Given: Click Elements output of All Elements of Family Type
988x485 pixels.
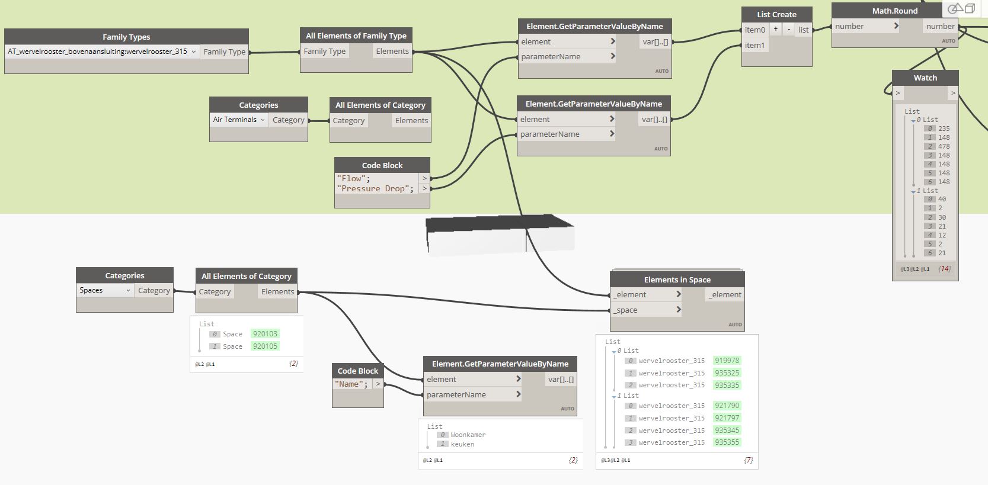Looking at the screenshot, I should pos(392,52).
